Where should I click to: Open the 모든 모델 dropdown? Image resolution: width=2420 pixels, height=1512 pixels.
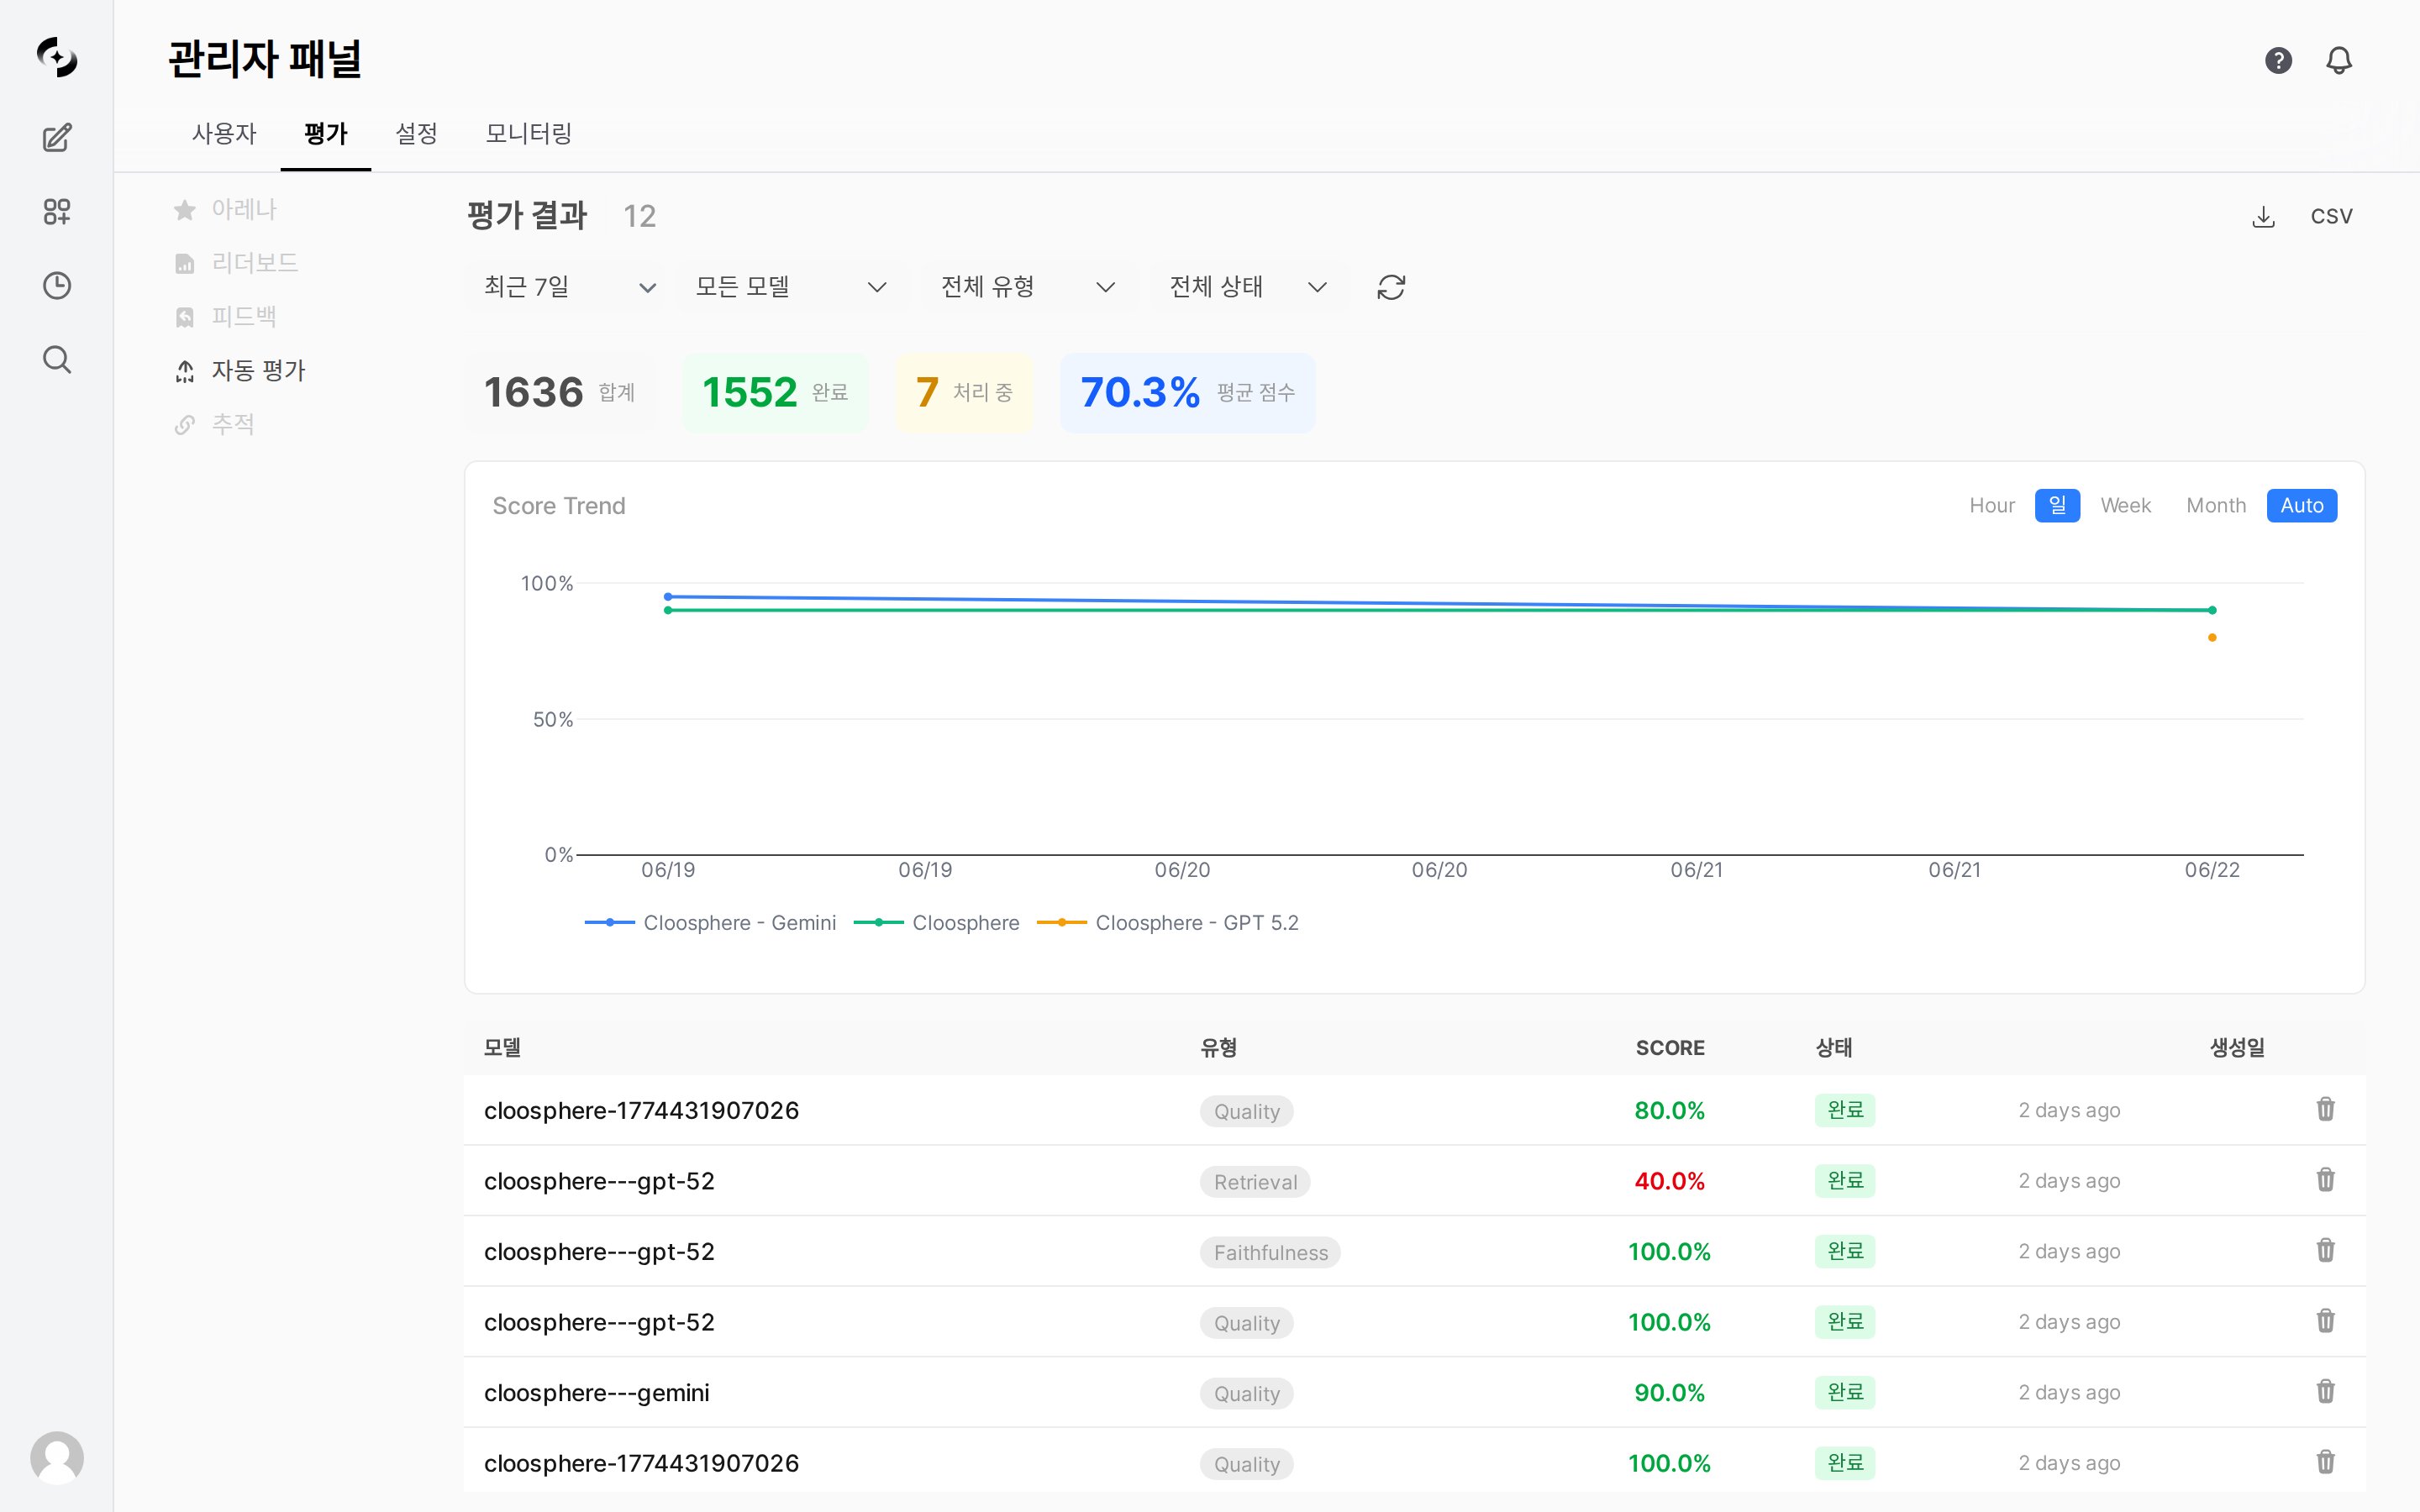point(791,287)
